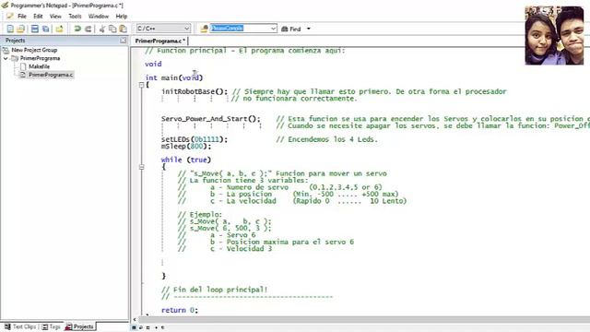Viewport: 590px width, 332px height.
Task: Click the Find button label
Action: [x=295, y=29]
